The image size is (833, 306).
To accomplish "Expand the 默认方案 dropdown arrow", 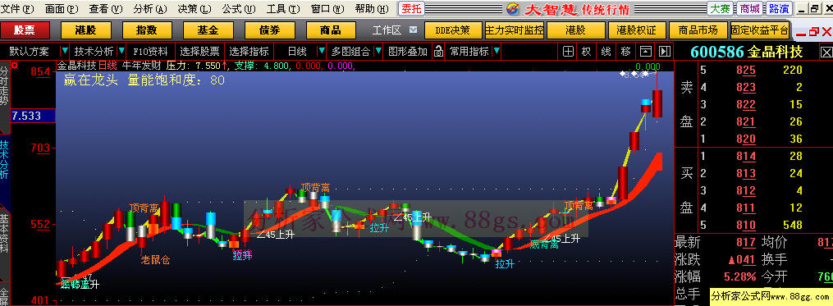I will pos(64,52).
